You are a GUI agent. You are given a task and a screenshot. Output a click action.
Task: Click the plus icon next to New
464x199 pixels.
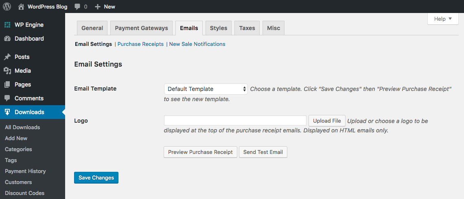pos(98,7)
